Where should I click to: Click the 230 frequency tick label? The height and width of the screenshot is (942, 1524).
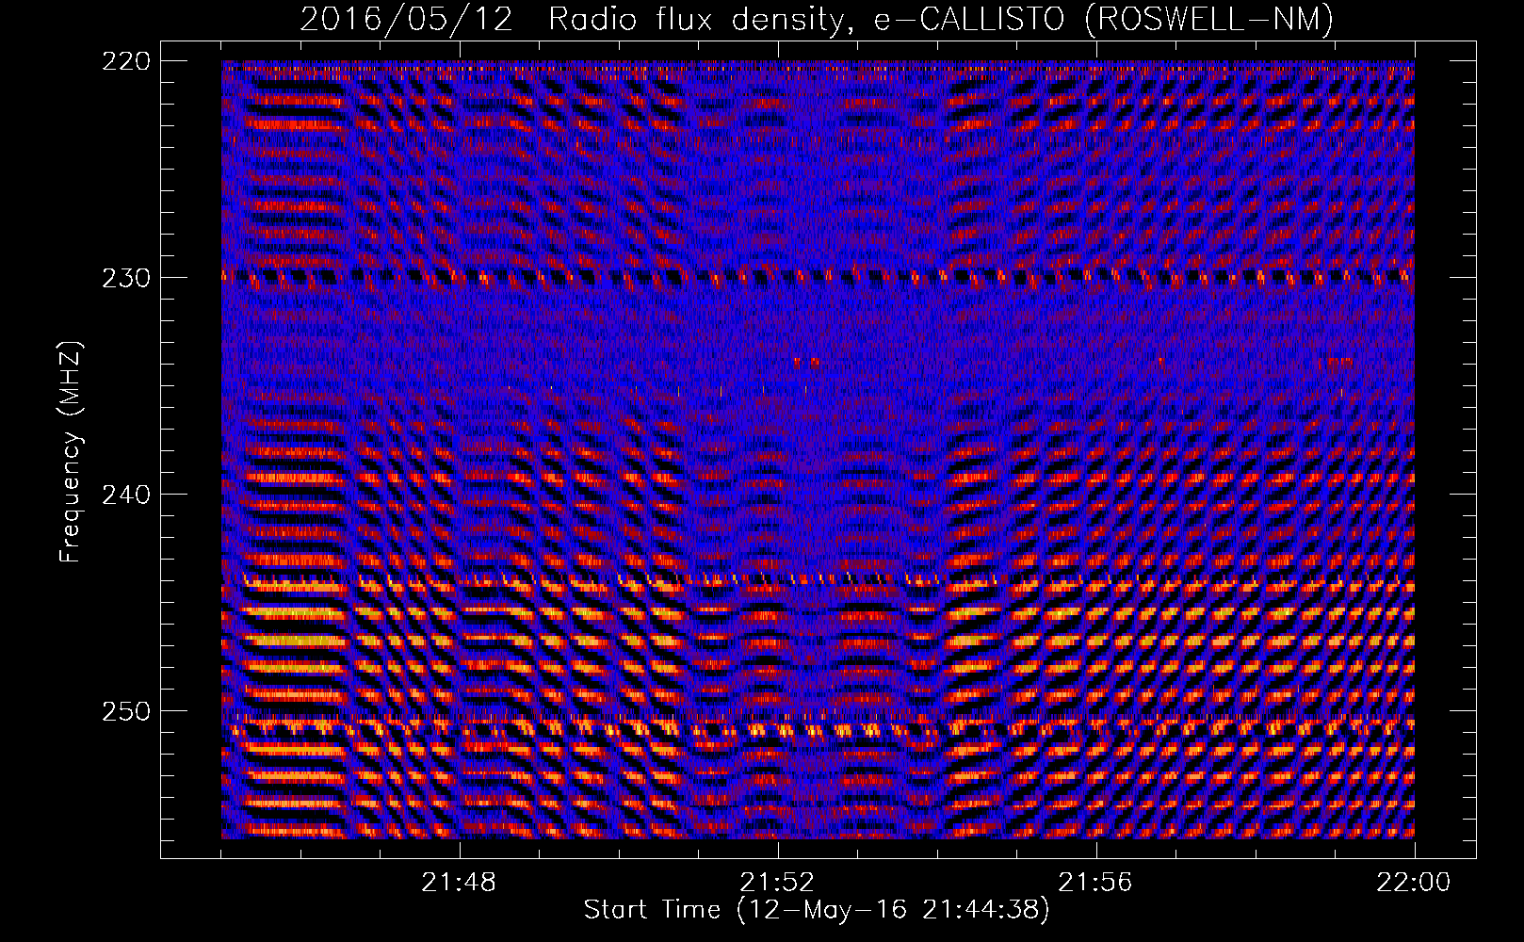125,278
